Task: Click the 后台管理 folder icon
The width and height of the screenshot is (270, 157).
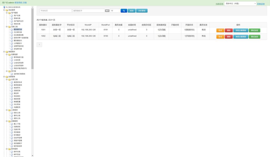Action: tap(7, 10)
